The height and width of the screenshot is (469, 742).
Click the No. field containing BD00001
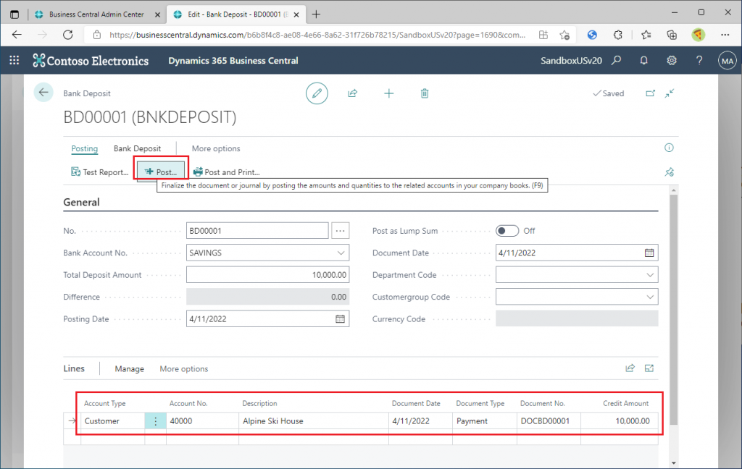pos(257,231)
